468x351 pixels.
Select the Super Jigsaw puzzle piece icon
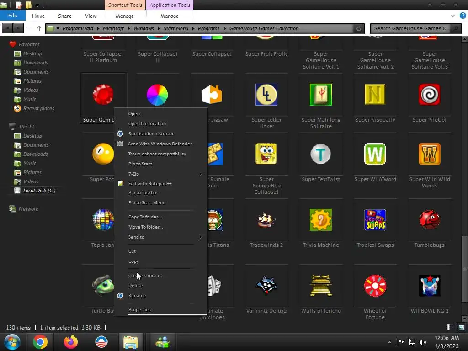tap(212, 95)
